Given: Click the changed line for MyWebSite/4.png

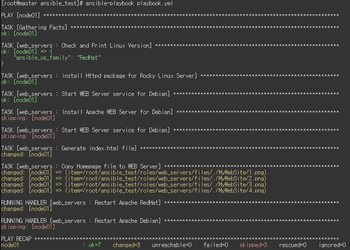Looking at the screenshot, I should point(134,190).
